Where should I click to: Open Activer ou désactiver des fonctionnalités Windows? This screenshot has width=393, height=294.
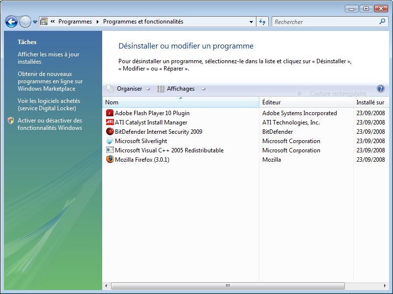point(50,124)
